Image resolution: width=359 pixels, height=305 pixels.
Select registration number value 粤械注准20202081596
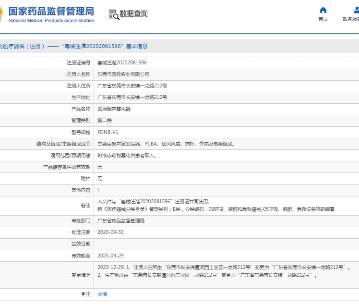click(122, 63)
